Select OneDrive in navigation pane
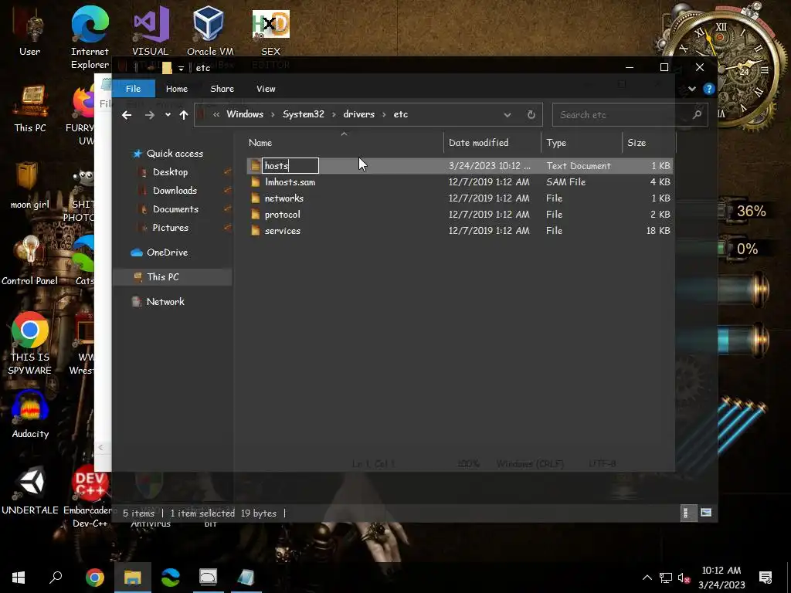 167,252
